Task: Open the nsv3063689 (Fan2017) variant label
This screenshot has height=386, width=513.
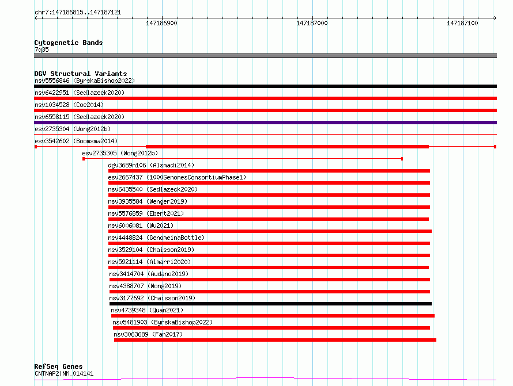Action: [x=148, y=334]
